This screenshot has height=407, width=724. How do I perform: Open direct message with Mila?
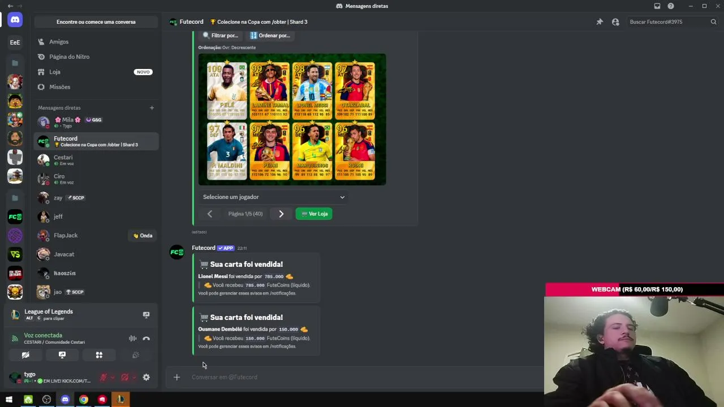[x=96, y=122]
